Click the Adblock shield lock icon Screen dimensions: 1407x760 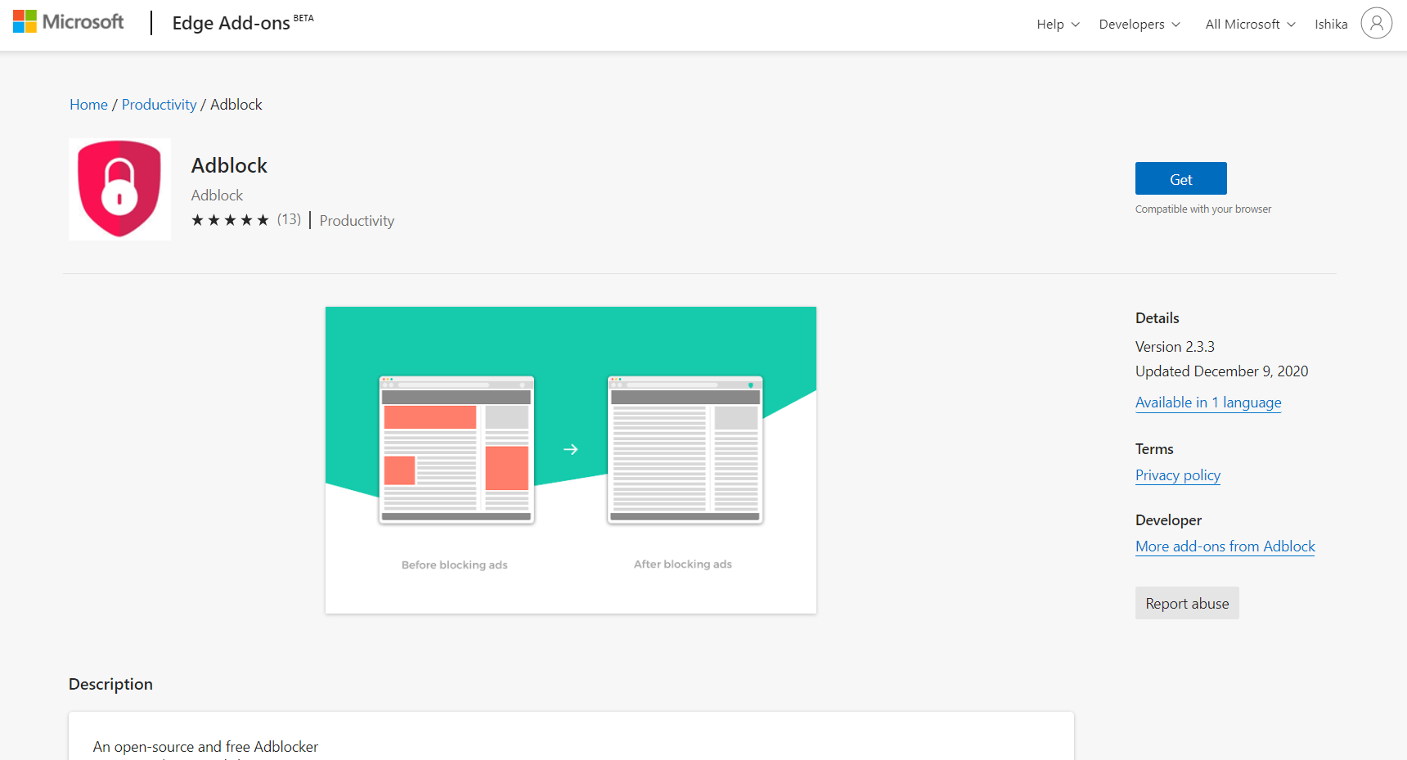119,189
